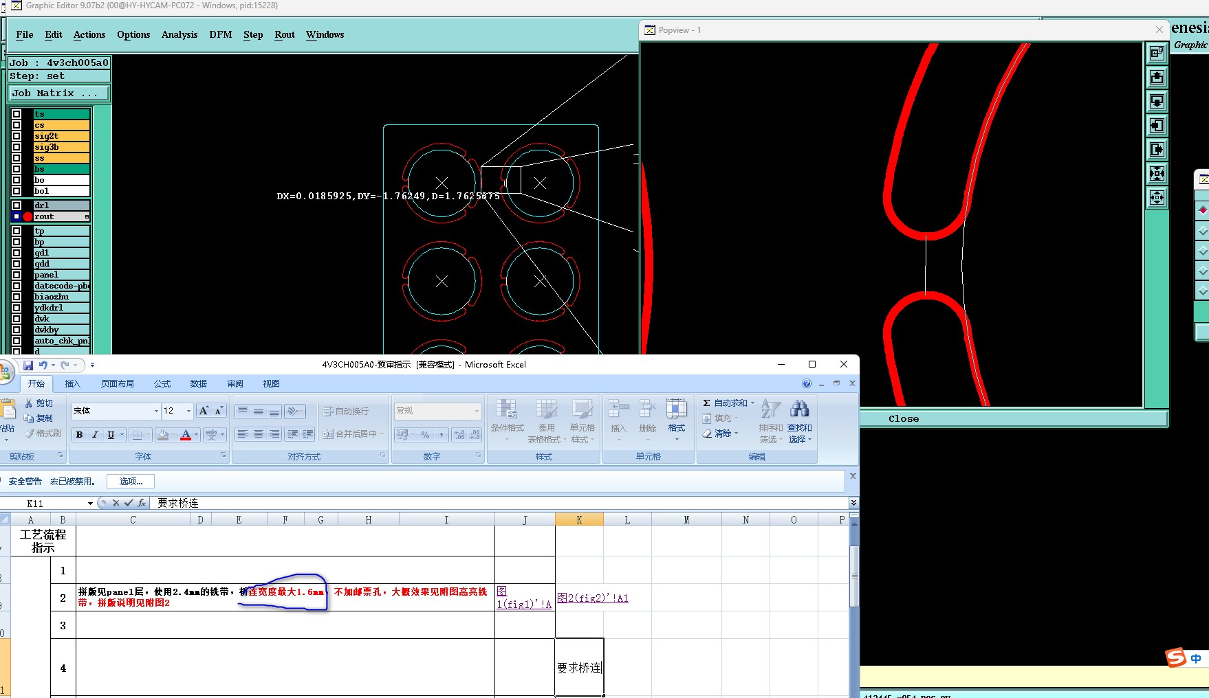Click pan down icon in Popview toolbar
The width and height of the screenshot is (1209, 698).
pos(1157,101)
